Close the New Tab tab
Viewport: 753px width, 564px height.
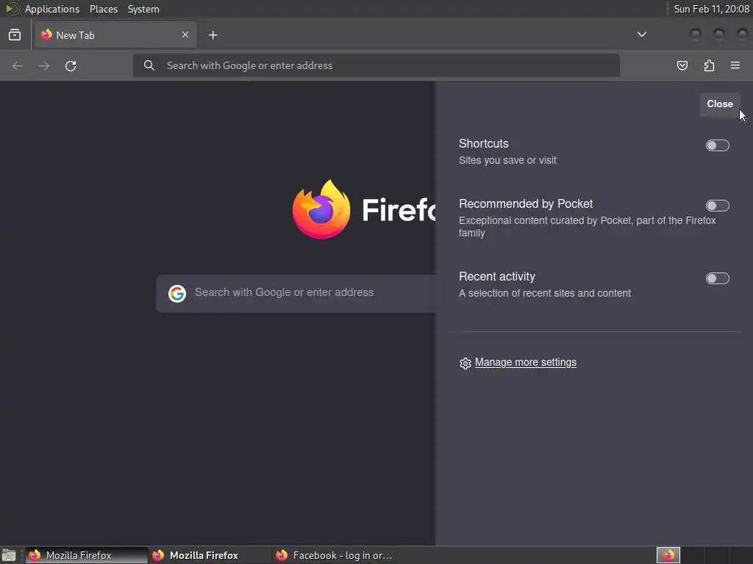pyautogui.click(x=185, y=35)
